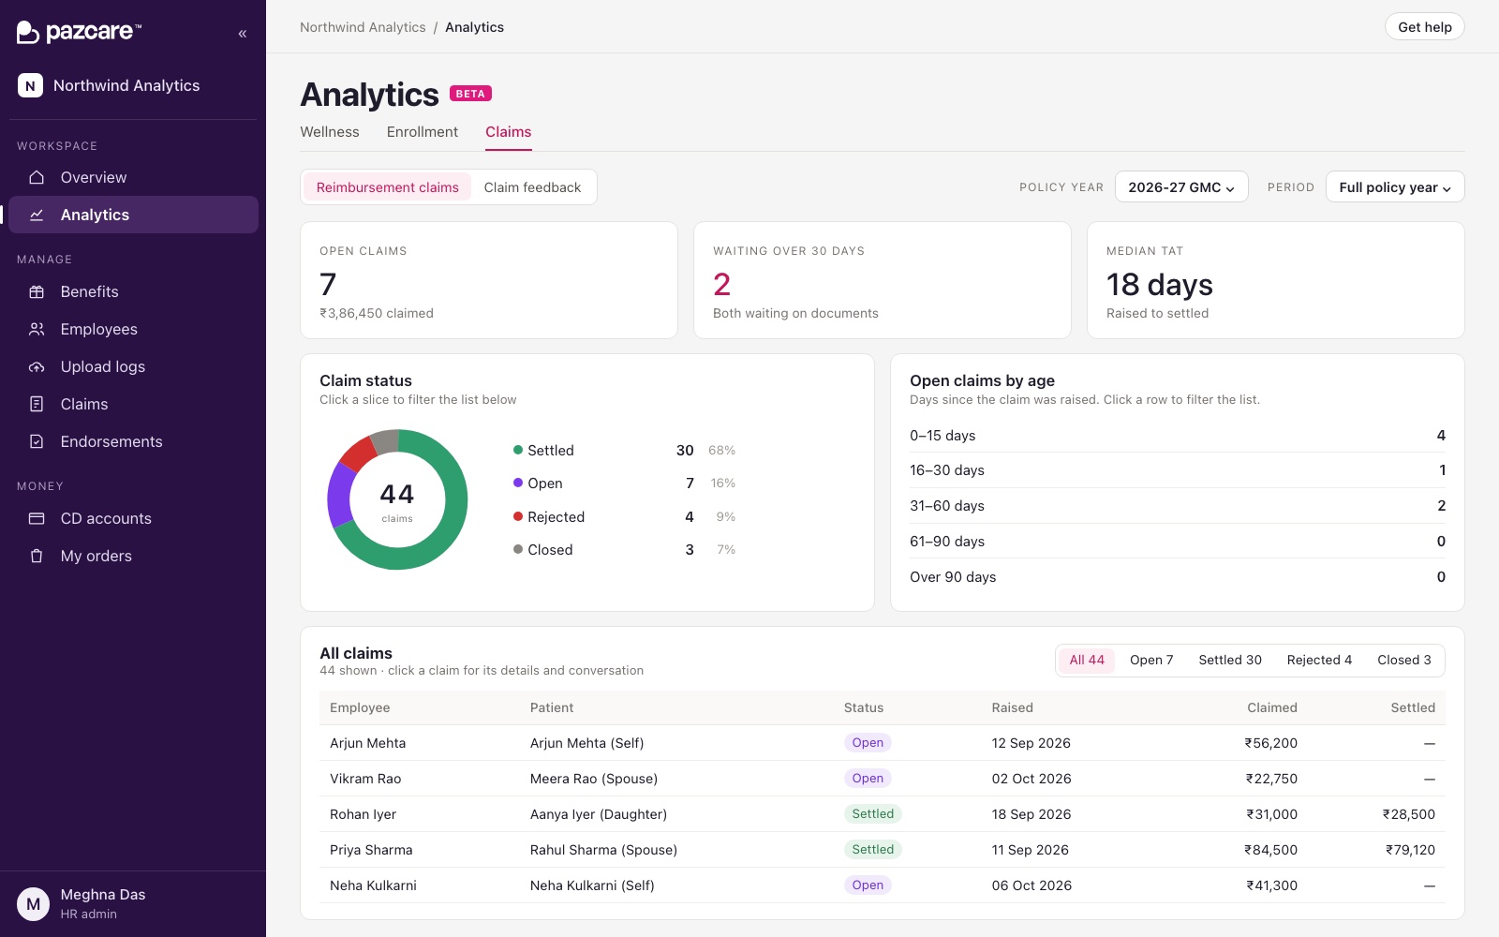The width and height of the screenshot is (1499, 937).
Task: Go to Employees in sidebar
Action: point(133,329)
